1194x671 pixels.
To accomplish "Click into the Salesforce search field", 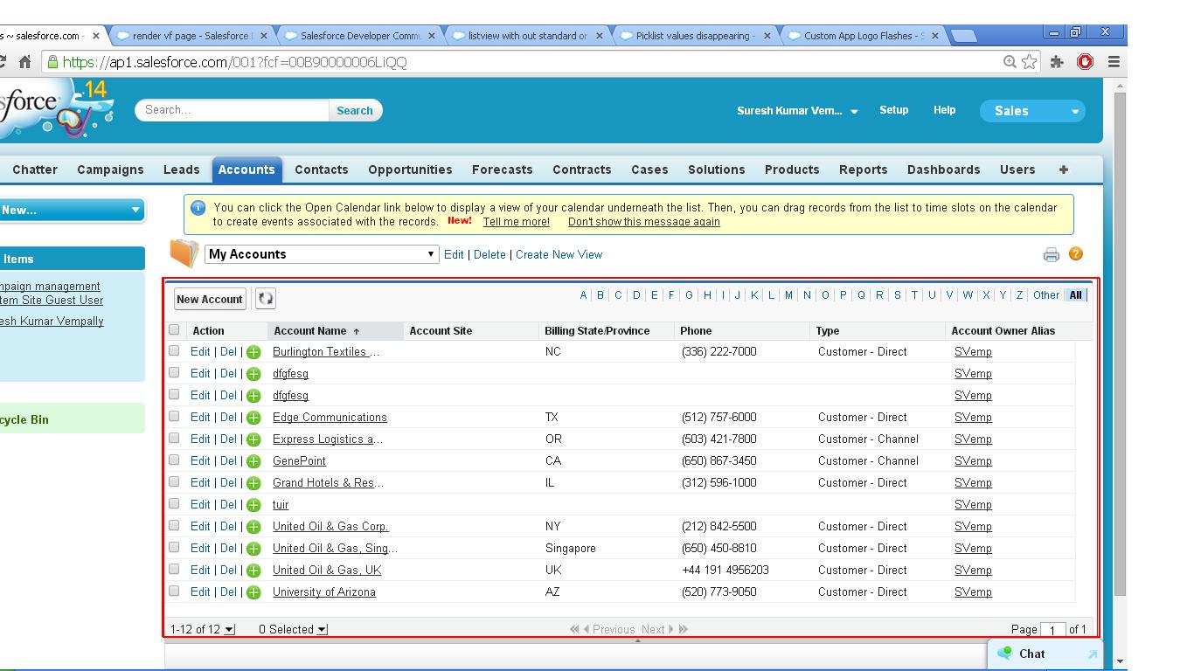I will pos(232,110).
